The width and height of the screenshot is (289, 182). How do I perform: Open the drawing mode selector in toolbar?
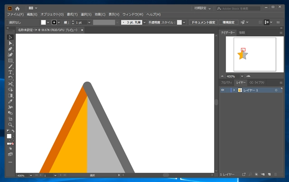tap(10, 148)
